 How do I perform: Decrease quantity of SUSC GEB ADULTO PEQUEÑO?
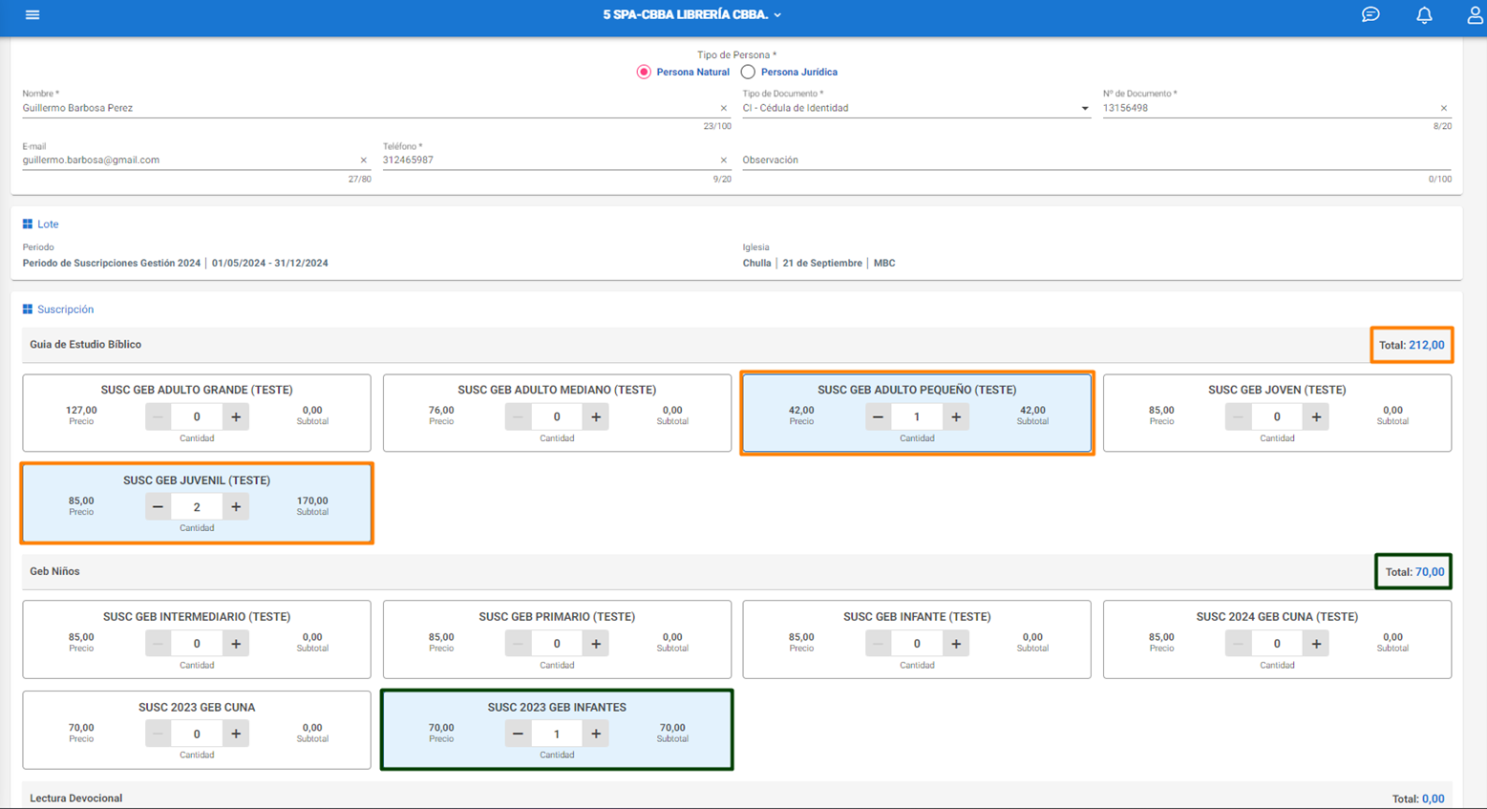(x=878, y=416)
